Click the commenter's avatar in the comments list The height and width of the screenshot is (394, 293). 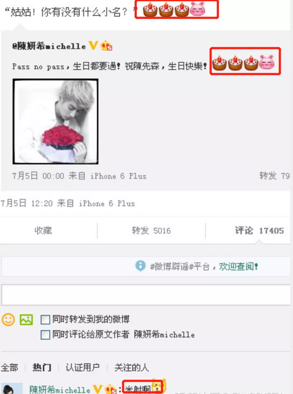(12, 389)
